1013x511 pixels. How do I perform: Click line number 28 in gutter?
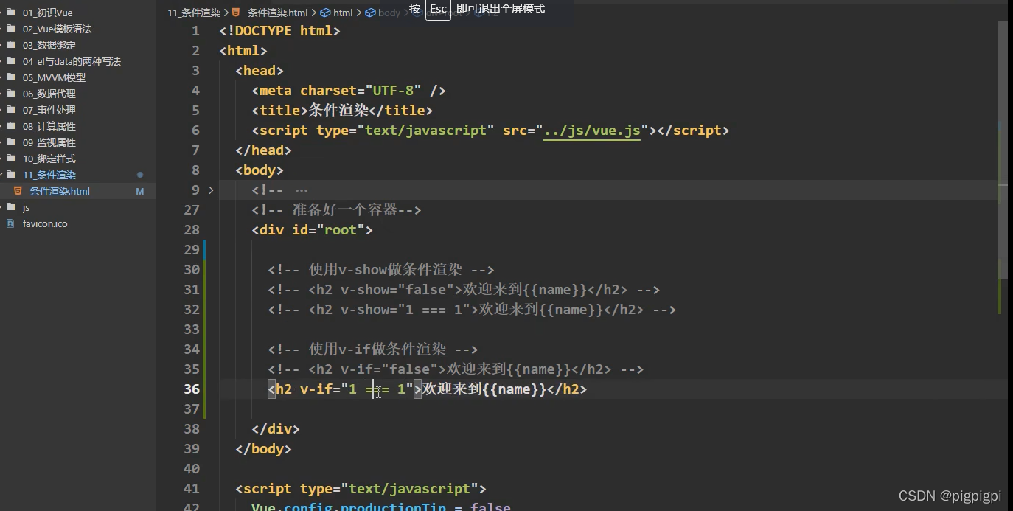click(x=192, y=229)
